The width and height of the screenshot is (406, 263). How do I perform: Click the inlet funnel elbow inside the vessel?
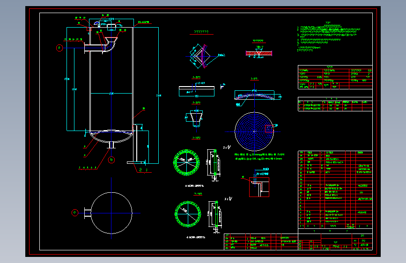coord(110,44)
